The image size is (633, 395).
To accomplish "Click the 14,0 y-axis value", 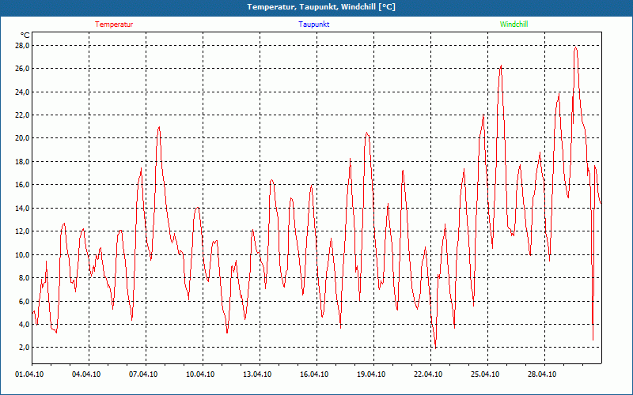I will [23, 208].
